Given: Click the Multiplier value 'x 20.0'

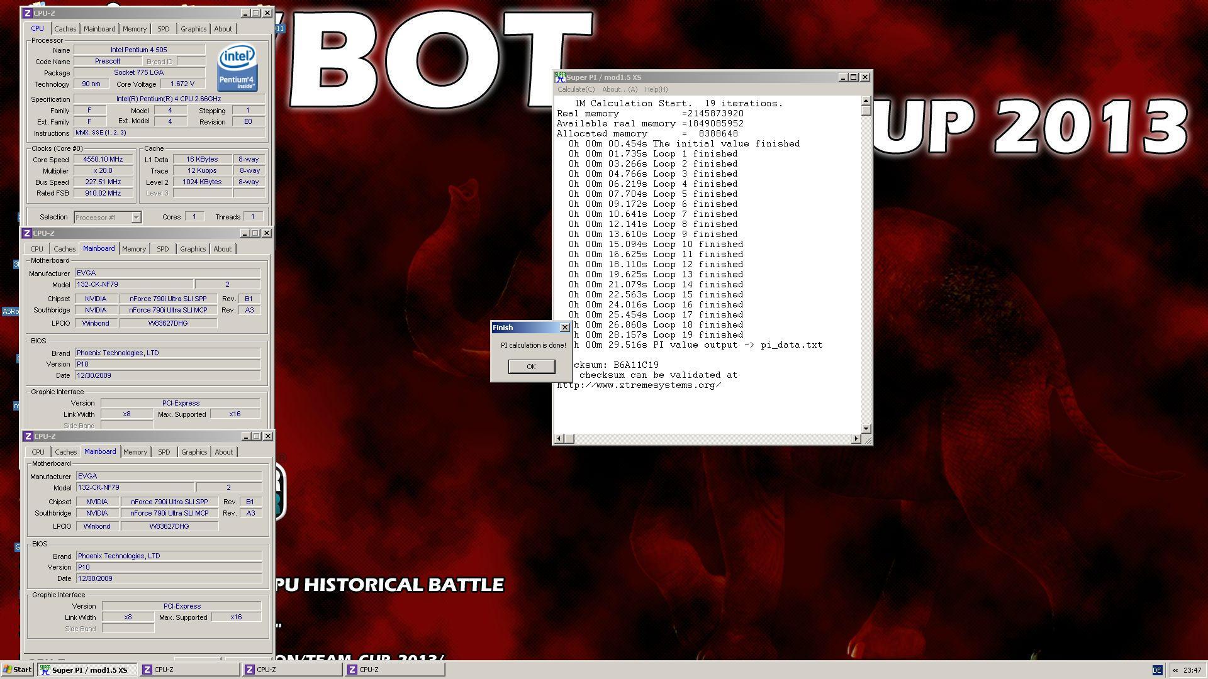Looking at the screenshot, I should coord(103,171).
